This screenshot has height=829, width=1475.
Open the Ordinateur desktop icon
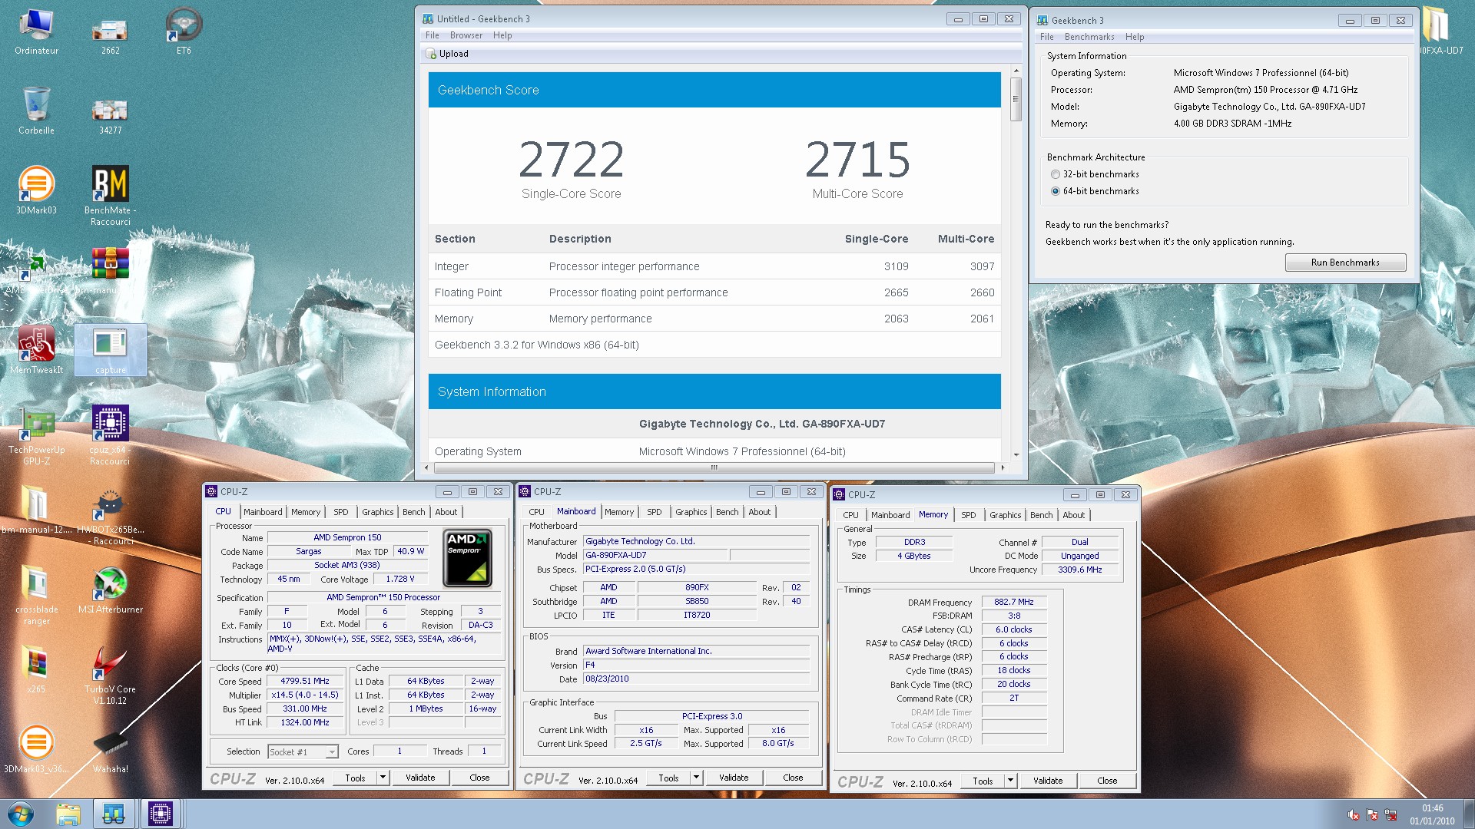tap(36, 32)
